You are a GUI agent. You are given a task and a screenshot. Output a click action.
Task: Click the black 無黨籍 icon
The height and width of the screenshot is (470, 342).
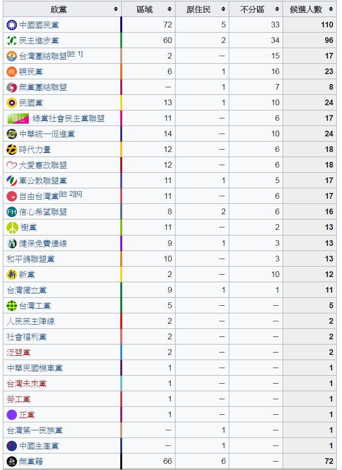click(12, 462)
